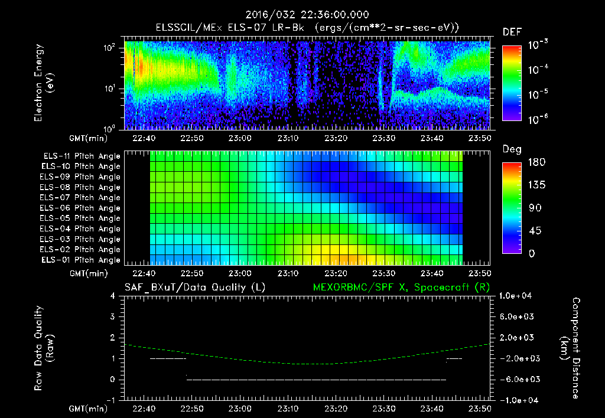The width and height of the screenshot is (605, 418).
Task: Click the ELS-03 Pitch Angle label
Action: click(80, 239)
